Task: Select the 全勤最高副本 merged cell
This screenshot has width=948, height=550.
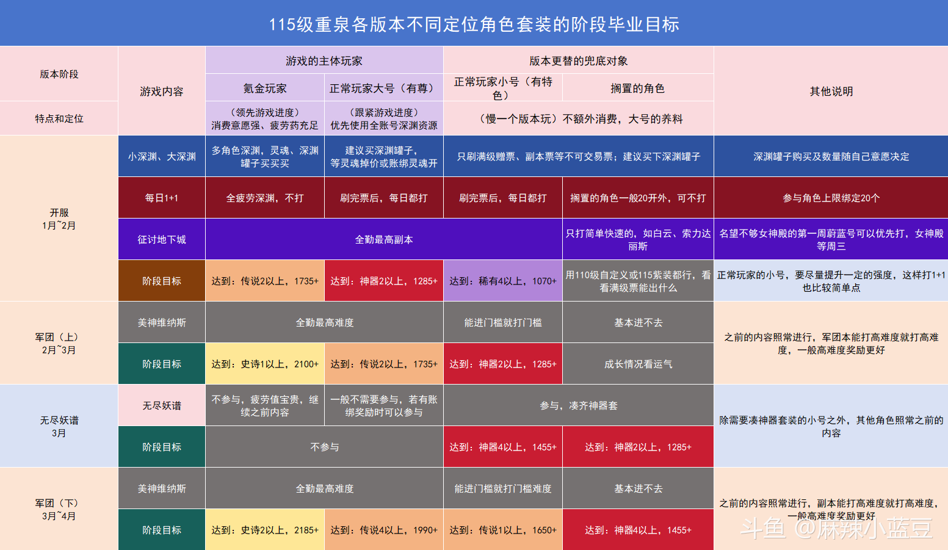Action: (x=383, y=239)
